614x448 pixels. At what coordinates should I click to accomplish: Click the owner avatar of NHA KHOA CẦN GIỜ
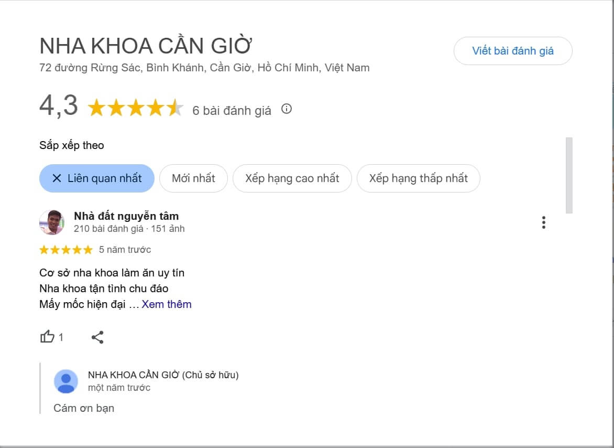click(x=65, y=381)
